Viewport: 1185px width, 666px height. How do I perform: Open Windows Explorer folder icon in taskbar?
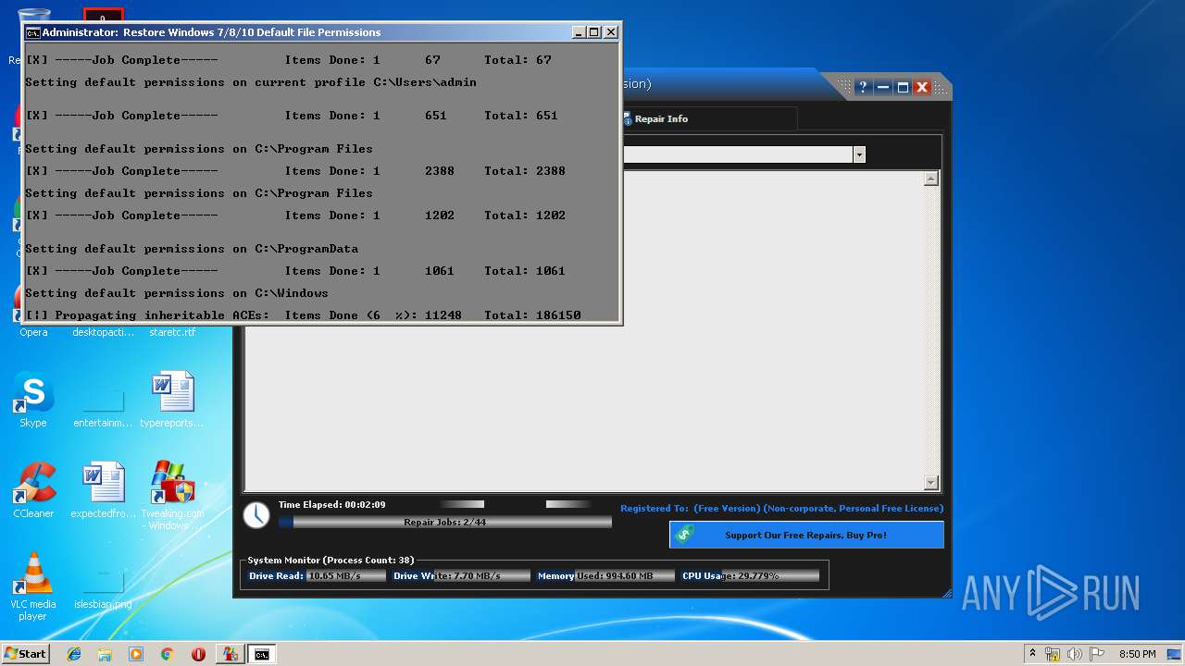(105, 654)
